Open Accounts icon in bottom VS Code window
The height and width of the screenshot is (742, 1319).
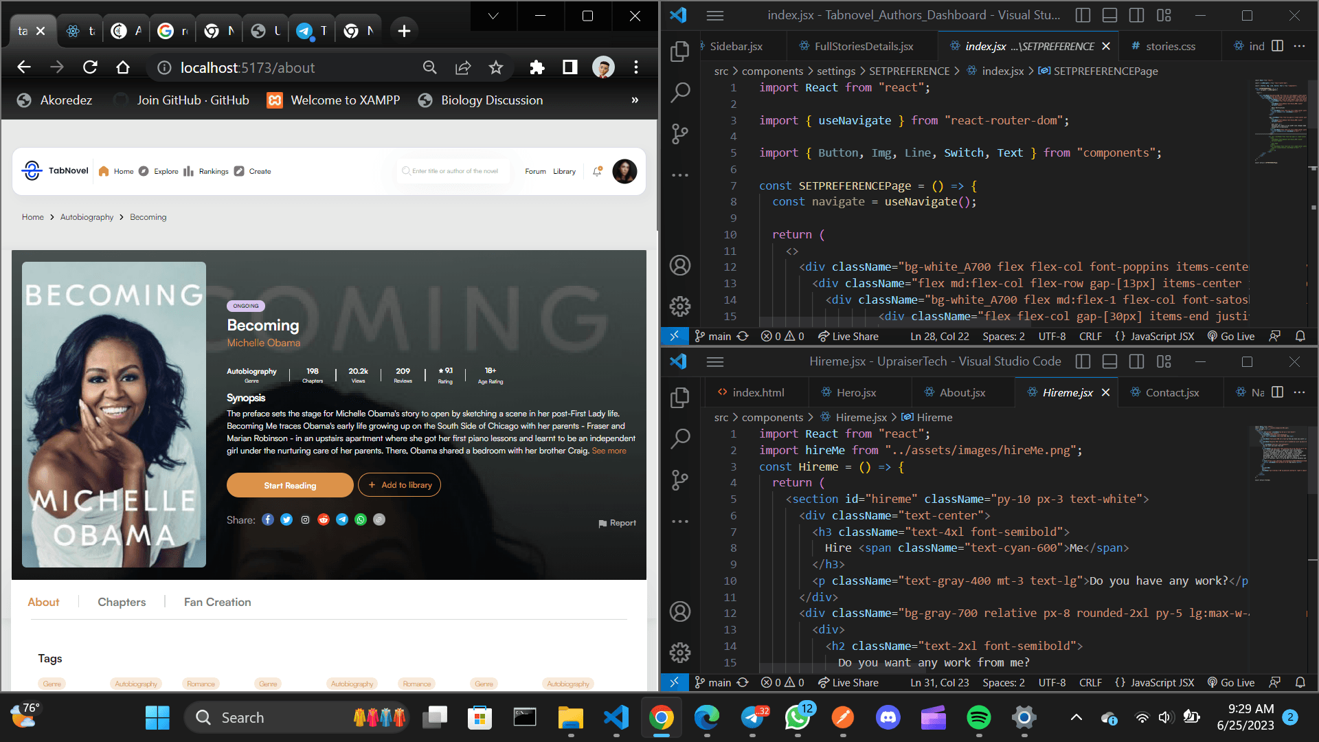pyautogui.click(x=679, y=611)
